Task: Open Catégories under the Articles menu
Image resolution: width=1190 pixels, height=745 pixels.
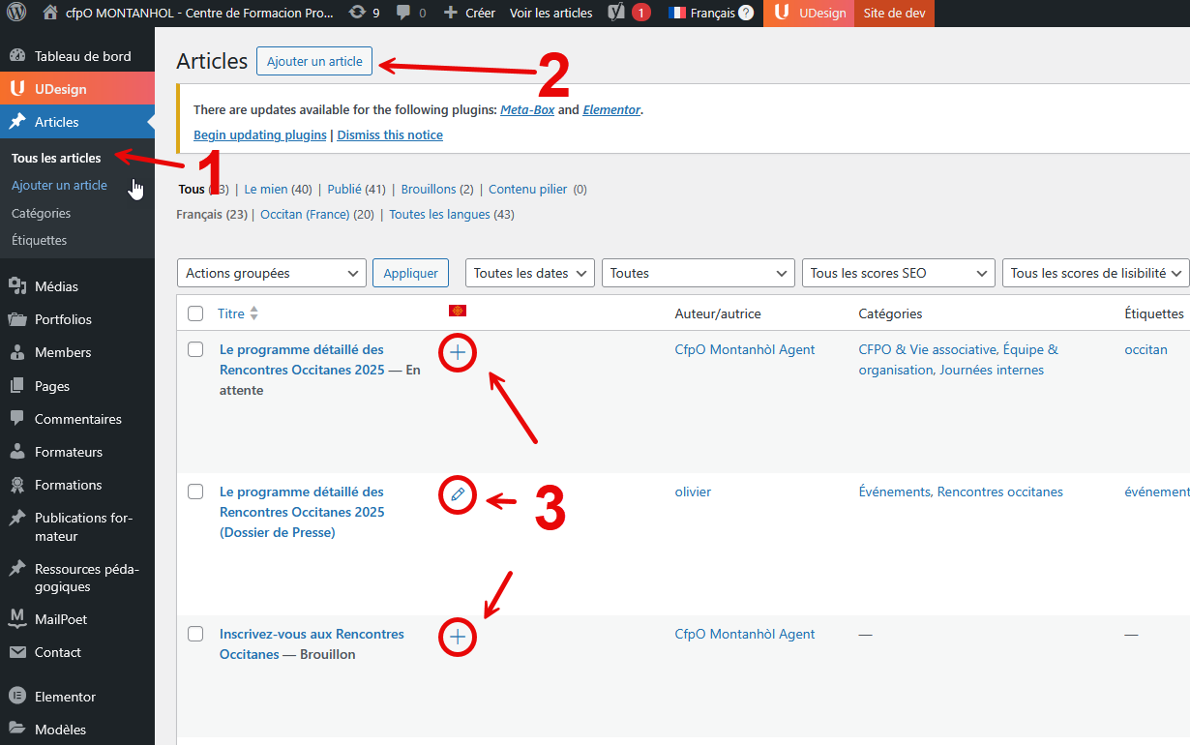Action: pos(40,213)
